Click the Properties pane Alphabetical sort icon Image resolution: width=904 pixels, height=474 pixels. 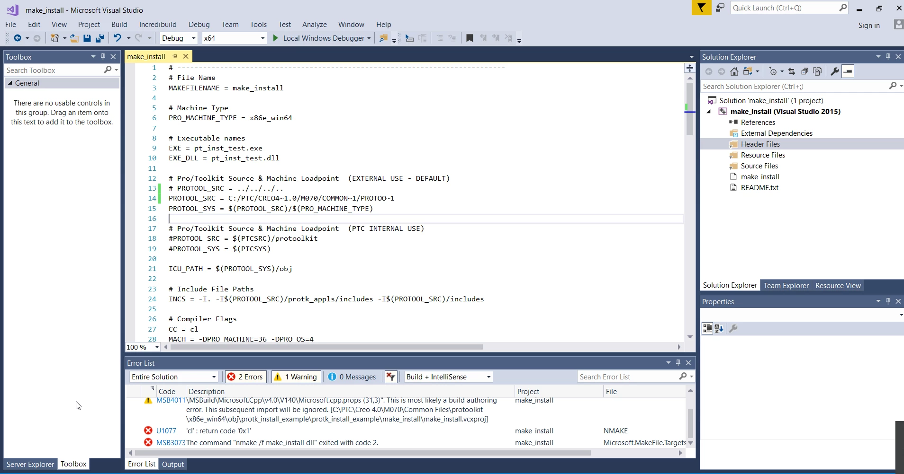[719, 328]
